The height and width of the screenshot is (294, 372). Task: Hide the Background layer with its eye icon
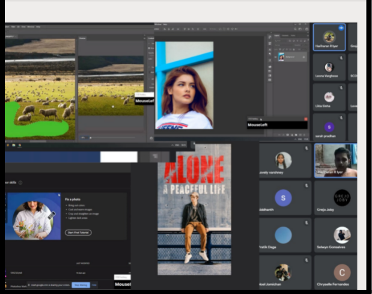pyautogui.click(x=275, y=57)
